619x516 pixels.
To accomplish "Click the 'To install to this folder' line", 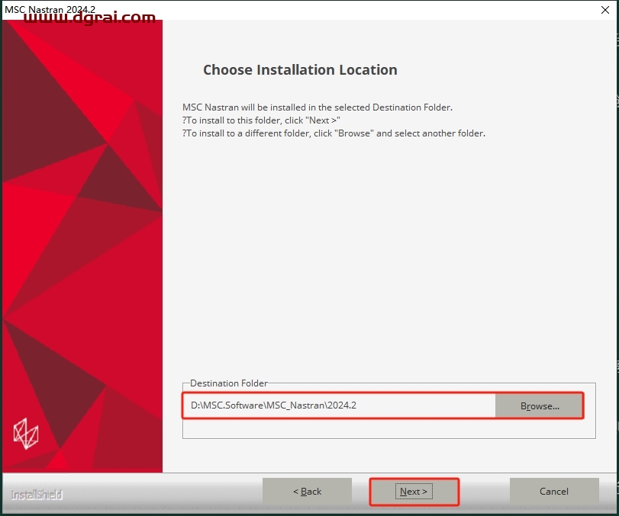I will pyautogui.click(x=261, y=120).
